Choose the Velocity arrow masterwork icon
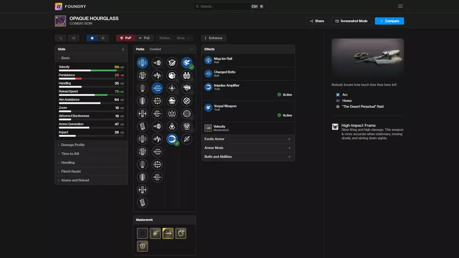459x258 pixels. (x=168, y=233)
